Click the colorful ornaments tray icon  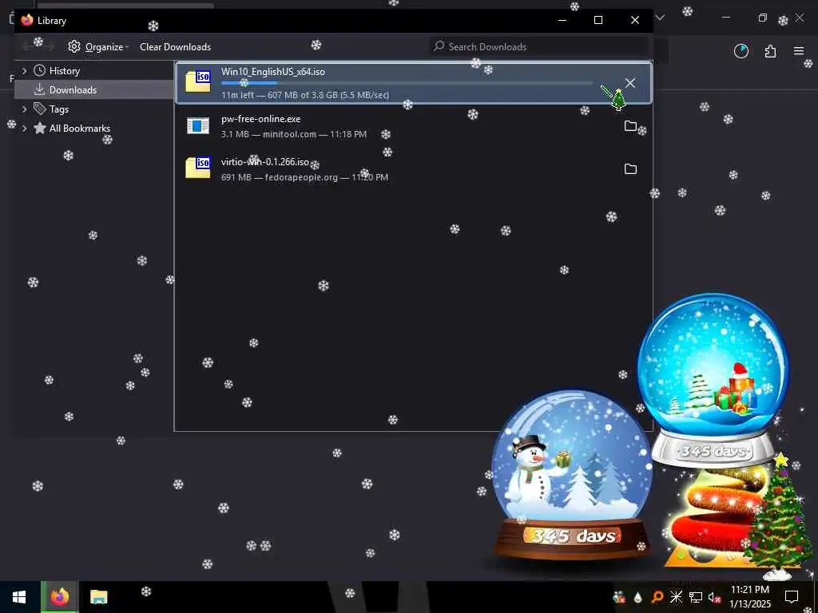click(619, 597)
